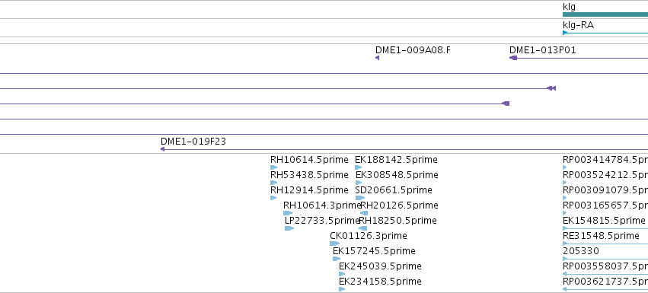Click the RE31548.5prime feature line
The image size is (648, 293).
point(605,244)
